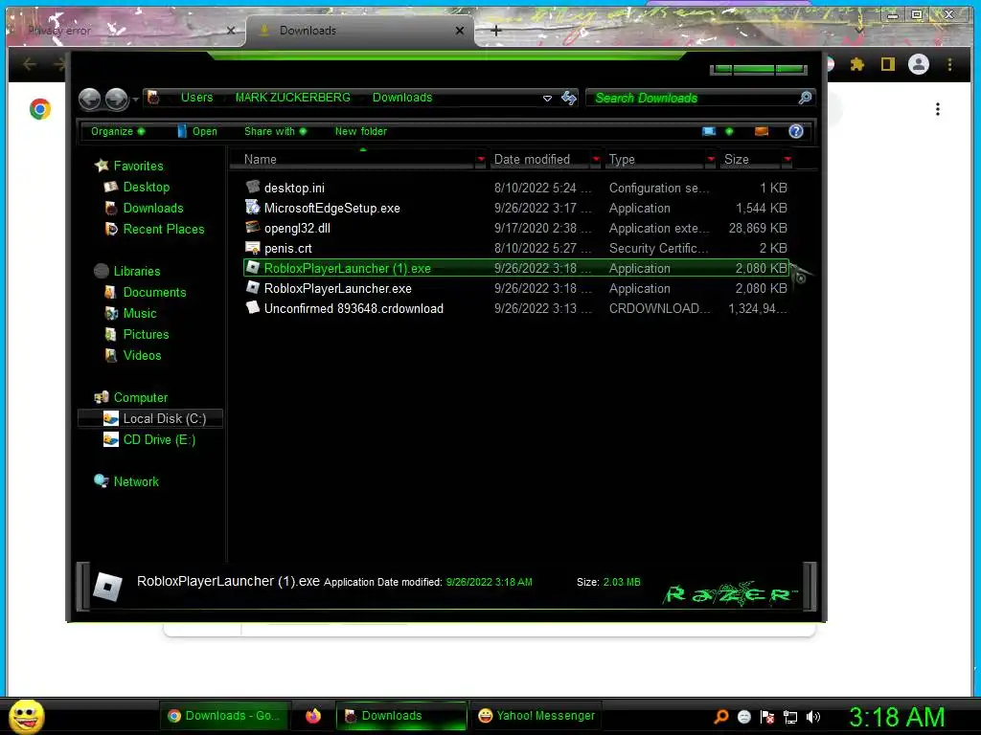
Task: Switch to Privacy error Chrome tab
Action: coord(124,30)
